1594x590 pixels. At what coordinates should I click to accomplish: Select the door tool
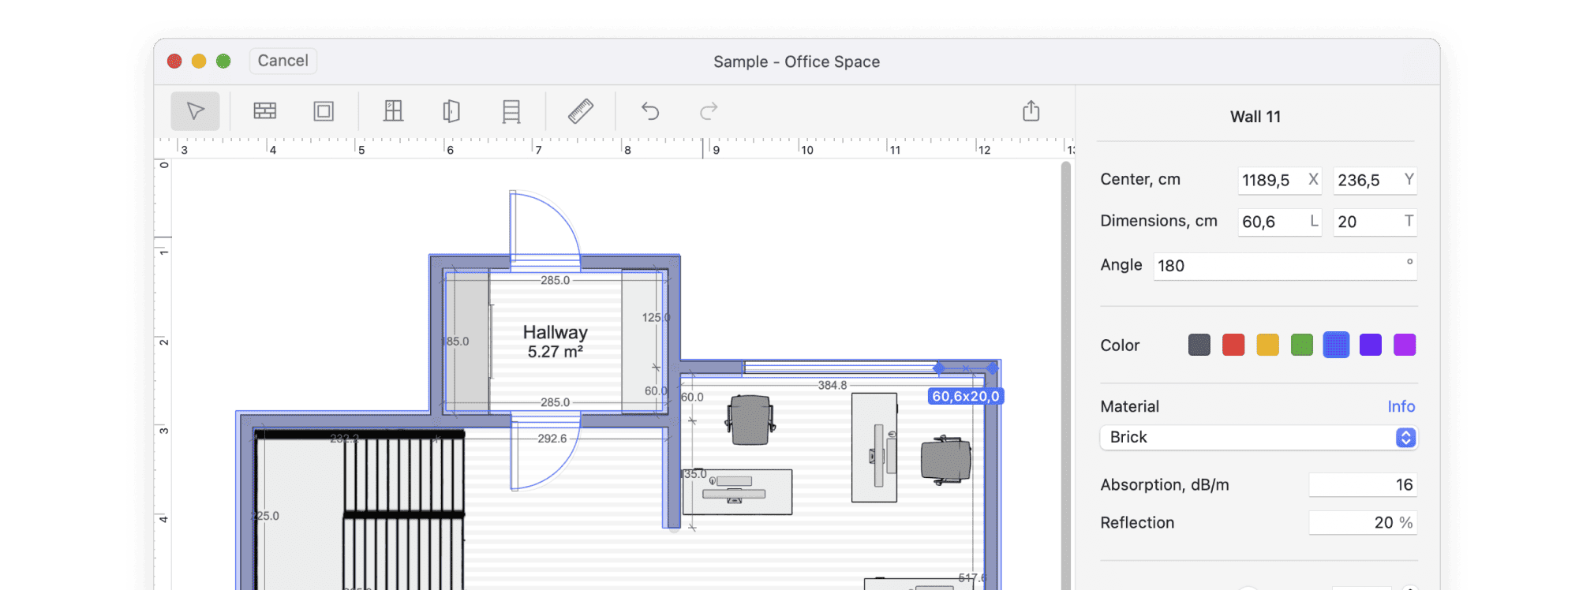451,111
